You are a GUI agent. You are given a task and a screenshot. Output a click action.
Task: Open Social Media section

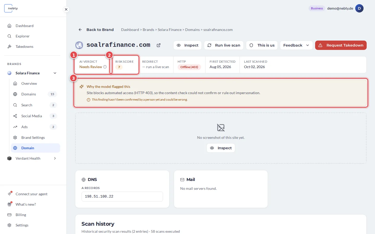(x=35, y=116)
